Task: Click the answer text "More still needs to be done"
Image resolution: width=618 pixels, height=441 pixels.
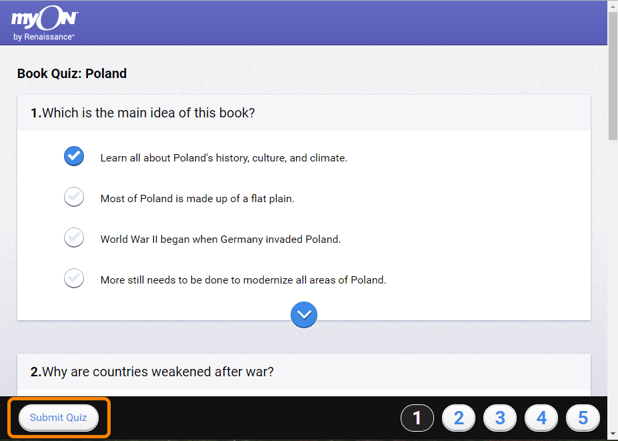Action: [243, 280]
